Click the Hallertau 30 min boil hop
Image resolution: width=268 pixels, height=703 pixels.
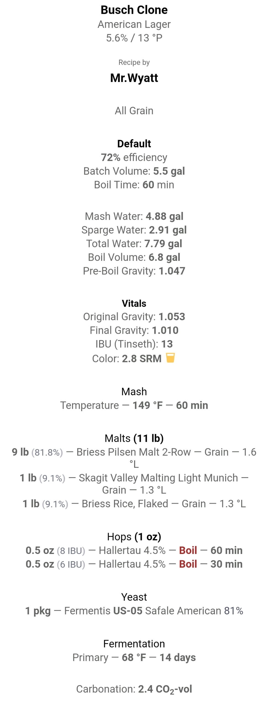pyautogui.click(x=134, y=564)
